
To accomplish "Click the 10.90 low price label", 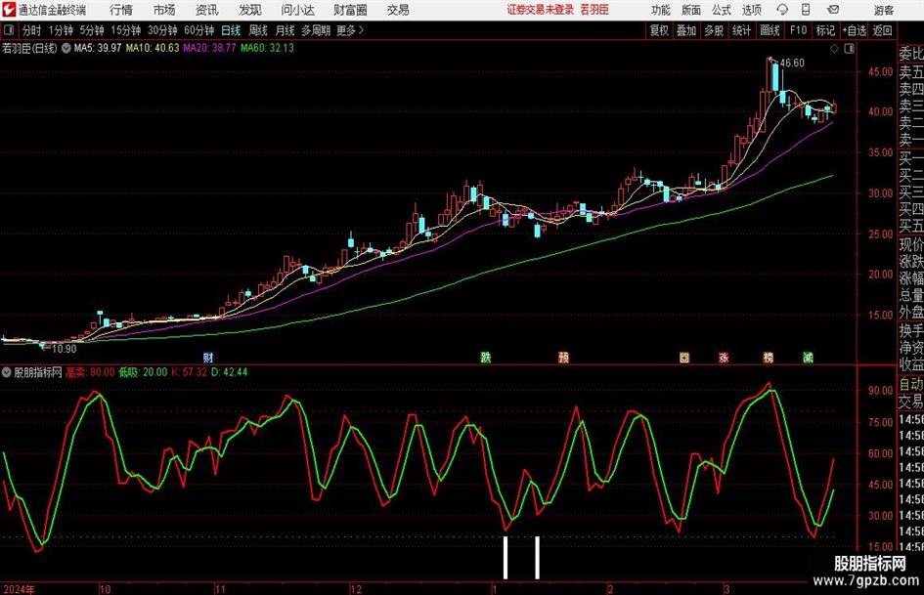I will (65, 349).
